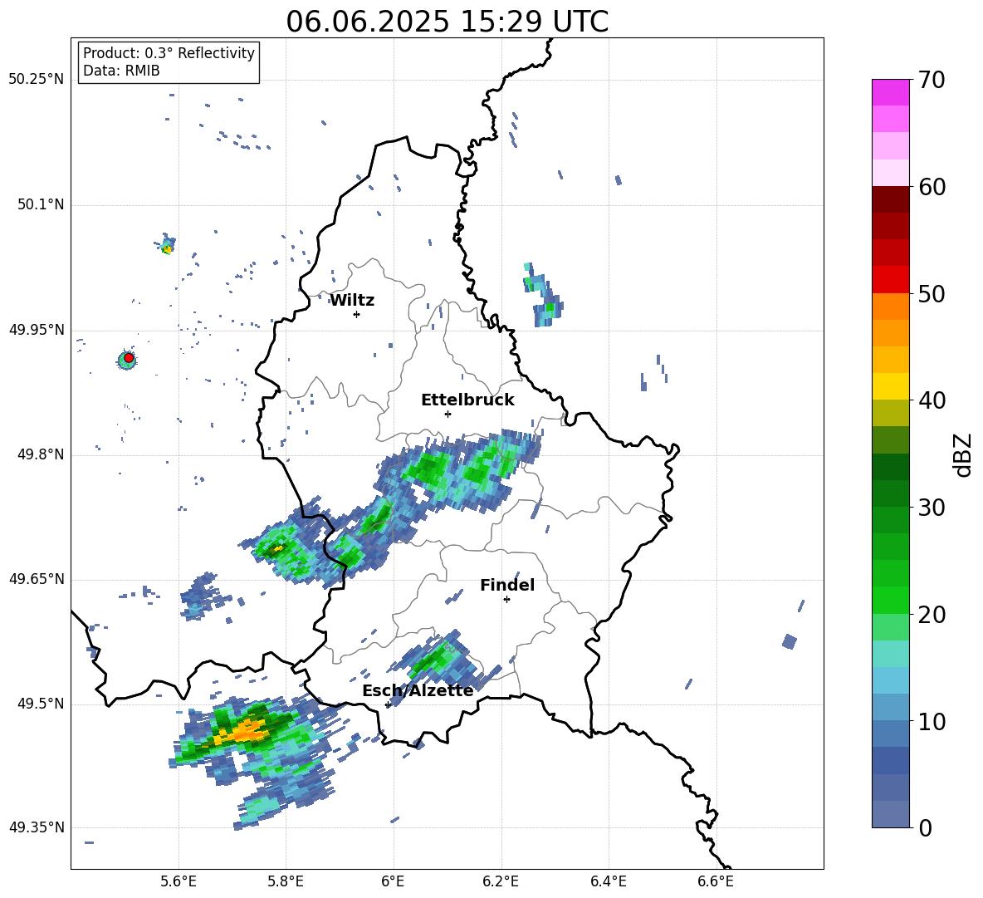
Task: Click the red radar dot marker
Action: point(129,358)
